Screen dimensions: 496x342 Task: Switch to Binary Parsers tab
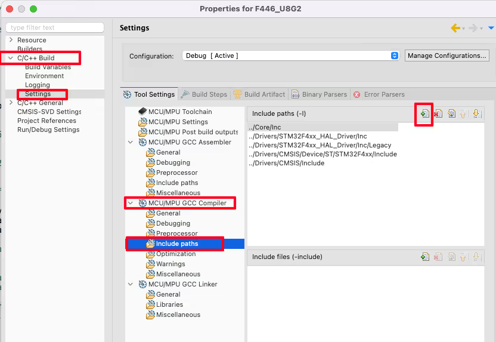[x=319, y=94]
